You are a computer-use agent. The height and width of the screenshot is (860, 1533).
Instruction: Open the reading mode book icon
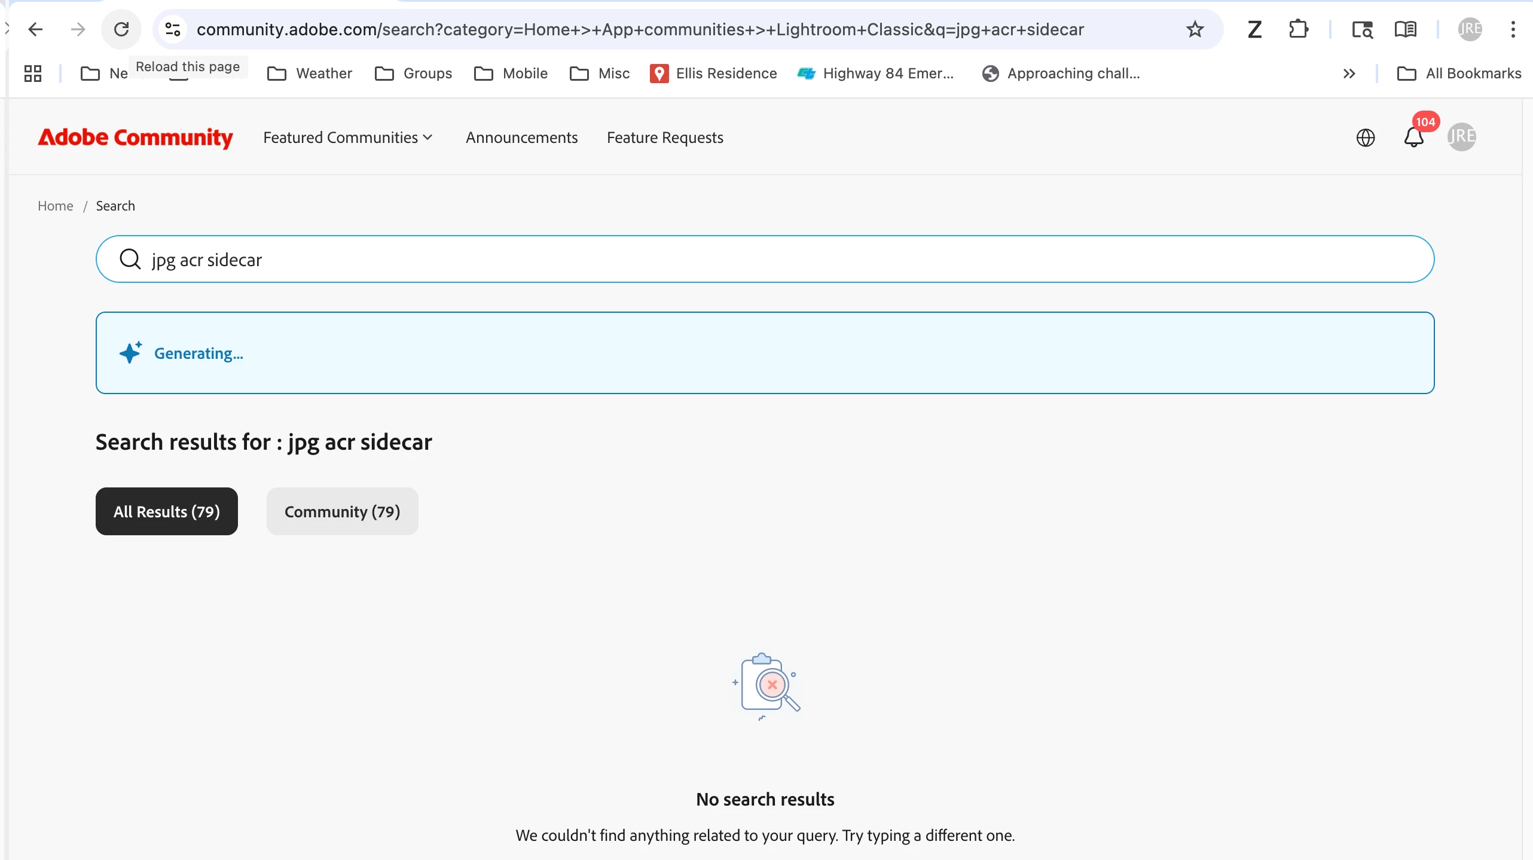1405,29
